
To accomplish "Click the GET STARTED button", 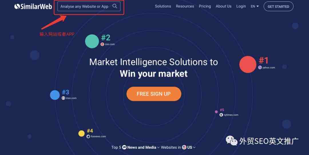I will 278,6.
